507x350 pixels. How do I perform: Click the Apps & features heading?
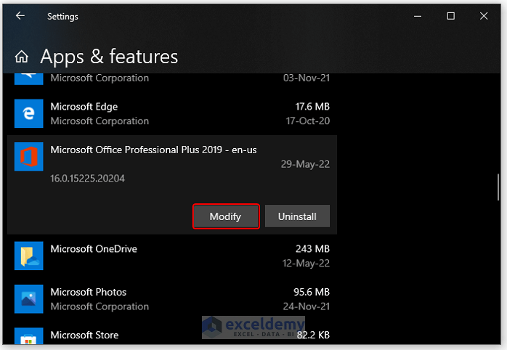(109, 57)
